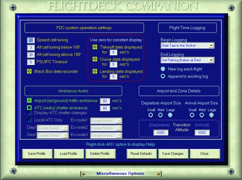Click Arrival transition altitude field
242x180 pixels.
coord(202,132)
